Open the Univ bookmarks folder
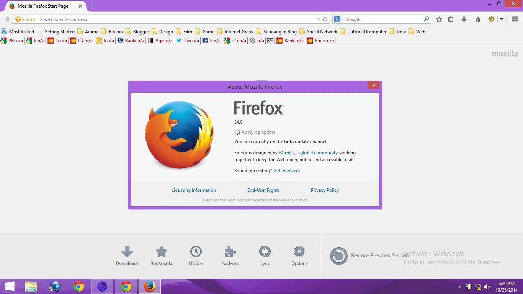The width and height of the screenshot is (523, 294). [x=397, y=32]
